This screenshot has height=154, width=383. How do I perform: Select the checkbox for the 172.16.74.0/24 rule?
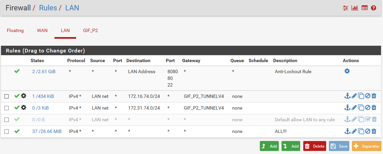(x=7, y=97)
